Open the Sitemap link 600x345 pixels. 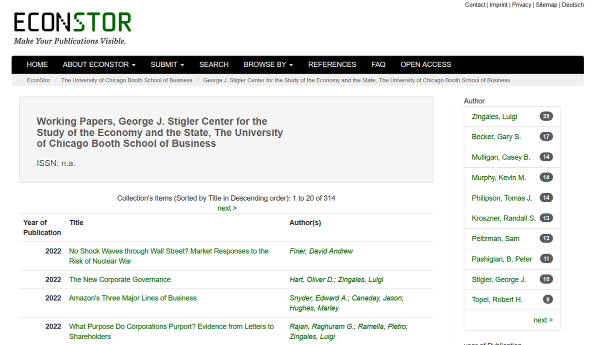pyautogui.click(x=546, y=4)
